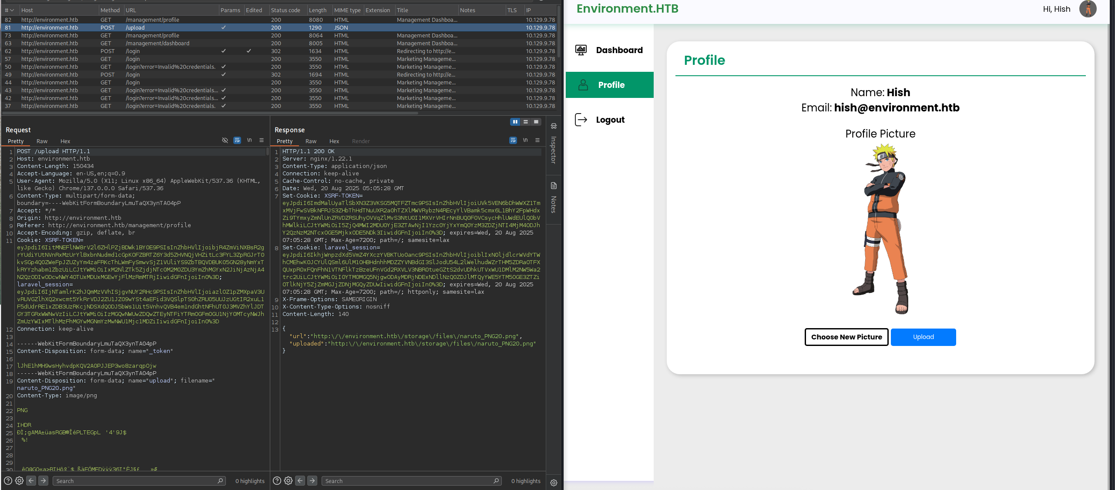Open the Notes side panel icon

[x=554, y=186]
